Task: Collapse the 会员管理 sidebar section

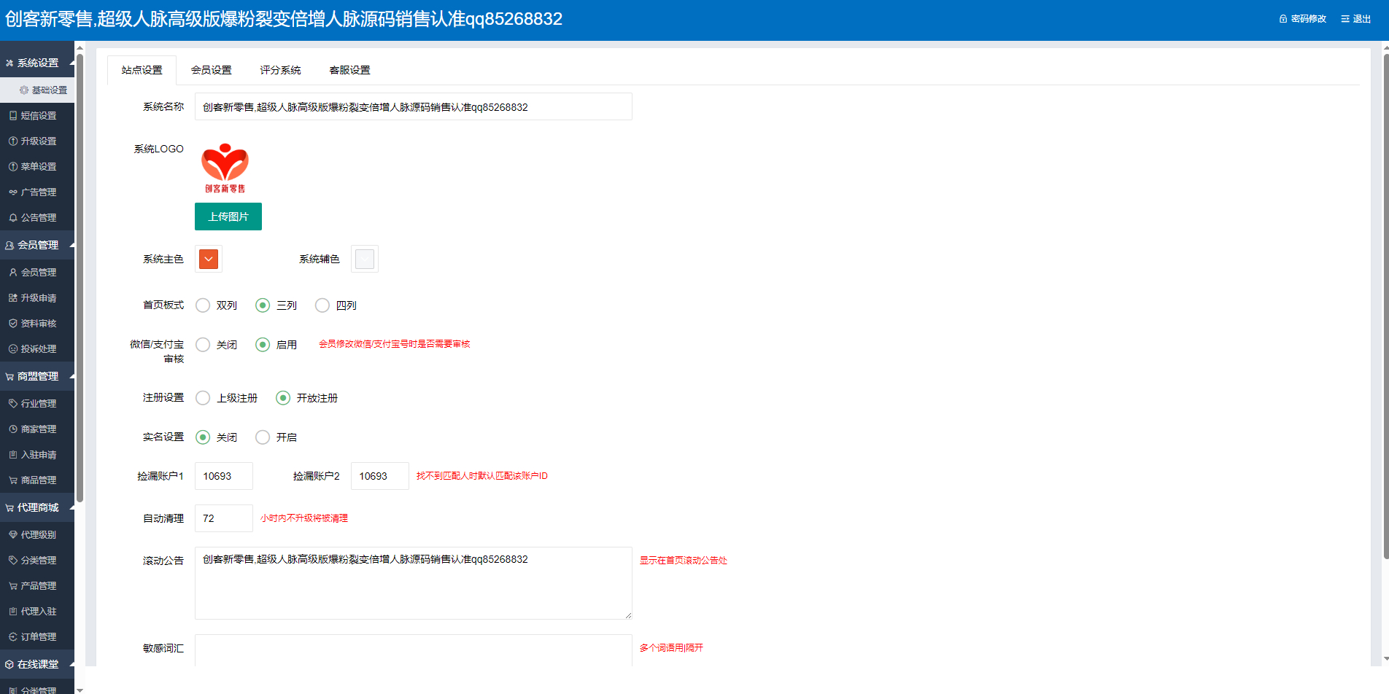Action: tap(36, 245)
